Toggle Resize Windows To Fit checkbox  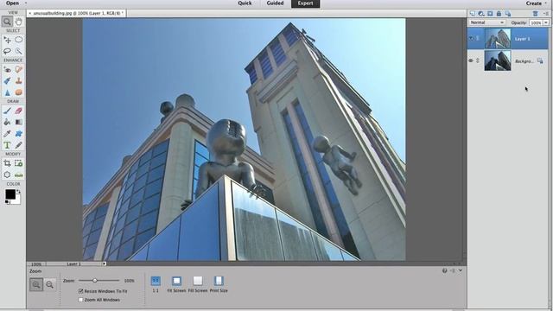click(x=80, y=291)
